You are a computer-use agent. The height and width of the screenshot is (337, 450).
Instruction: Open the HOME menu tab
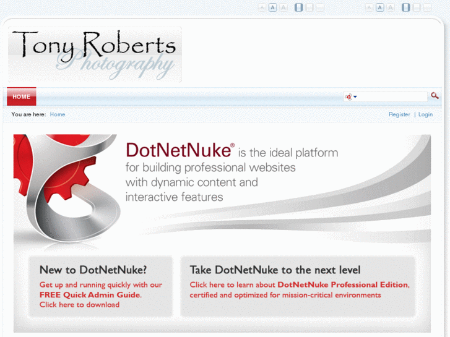pyautogui.click(x=22, y=96)
